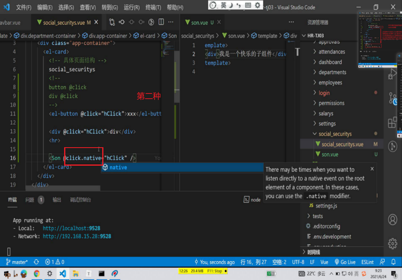Open the file explorer taskbar icon
The height and width of the screenshot is (280, 402).
75,274
